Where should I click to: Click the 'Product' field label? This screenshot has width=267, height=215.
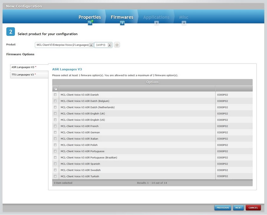11,44
